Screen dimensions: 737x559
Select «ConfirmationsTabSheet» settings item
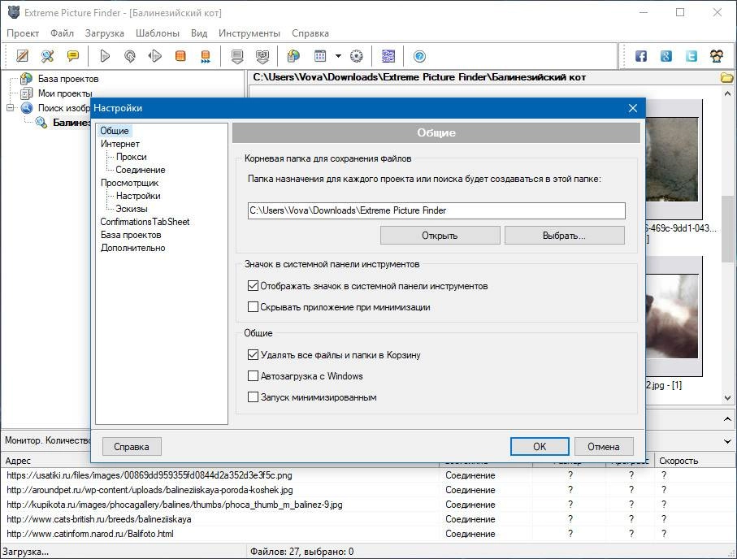point(145,222)
